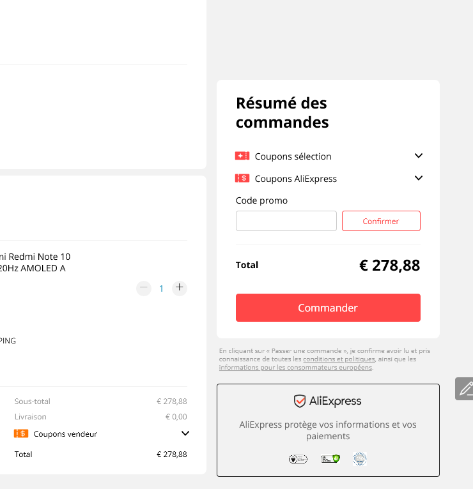Open the conditions et politiques link
The height and width of the screenshot is (489, 473).
[x=339, y=359]
